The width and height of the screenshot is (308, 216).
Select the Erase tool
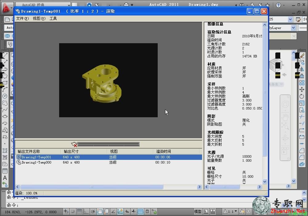click(302, 56)
